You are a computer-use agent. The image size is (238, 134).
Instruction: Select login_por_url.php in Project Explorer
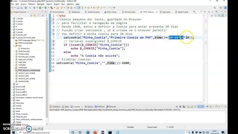(25, 60)
